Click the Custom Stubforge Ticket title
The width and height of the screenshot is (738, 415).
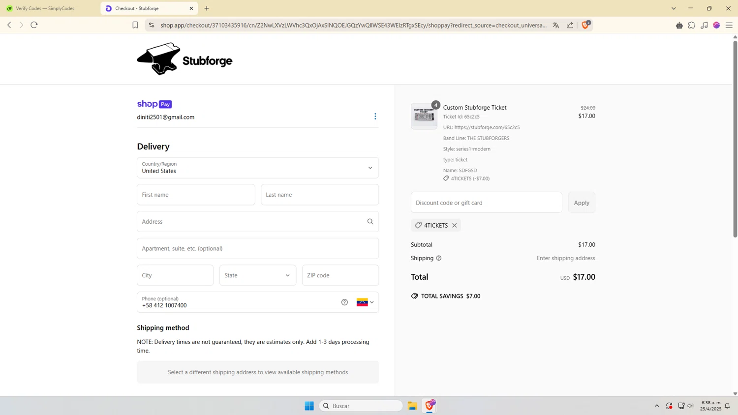475,108
